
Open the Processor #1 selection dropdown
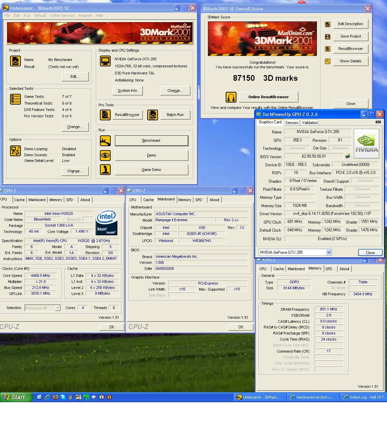click(58, 308)
